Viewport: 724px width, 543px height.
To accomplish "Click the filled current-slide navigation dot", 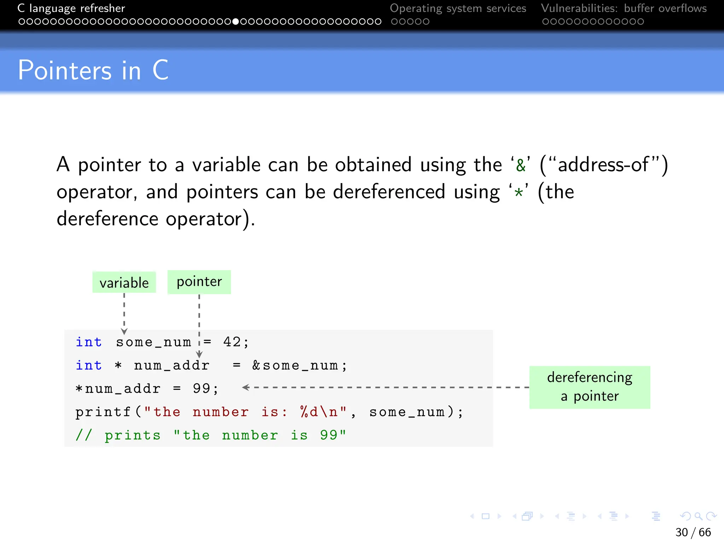I will [236, 22].
